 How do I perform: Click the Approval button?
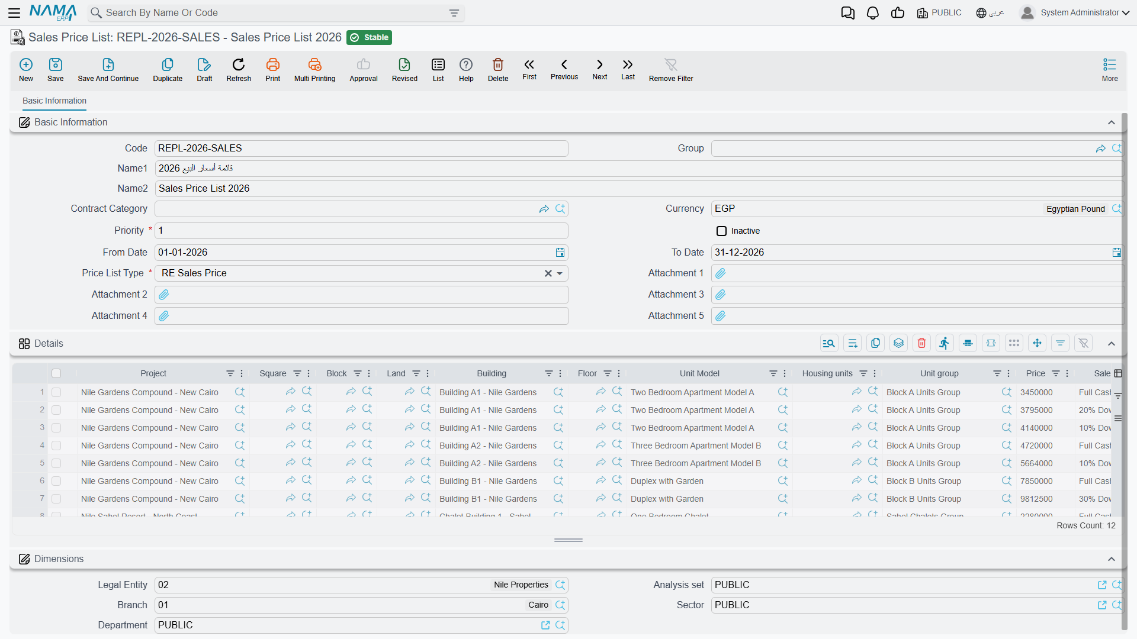click(364, 70)
